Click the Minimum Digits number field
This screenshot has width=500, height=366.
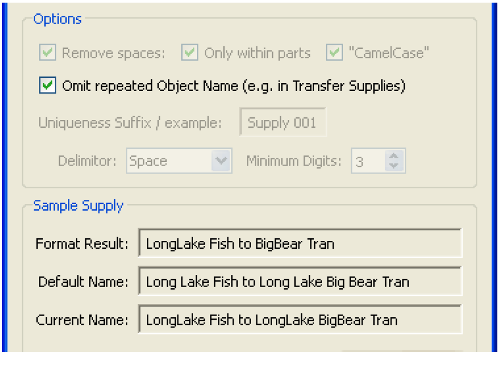[367, 161]
